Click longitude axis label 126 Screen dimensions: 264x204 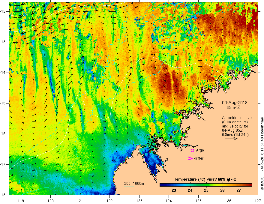(x=228, y=201)
